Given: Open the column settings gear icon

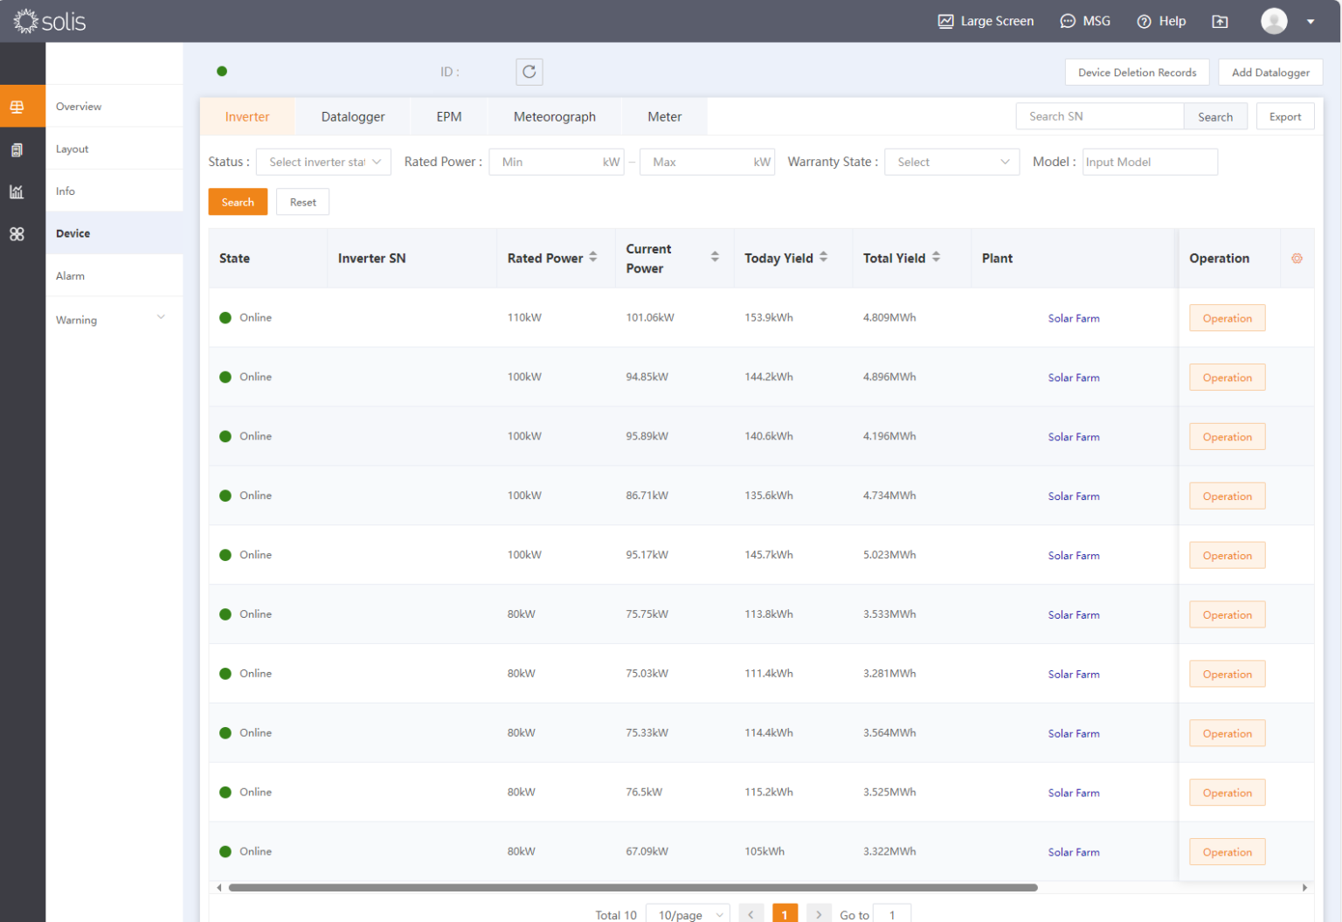Looking at the screenshot, I should [1297, 259].
